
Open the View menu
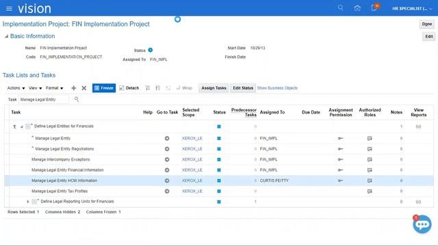(35, 88)
